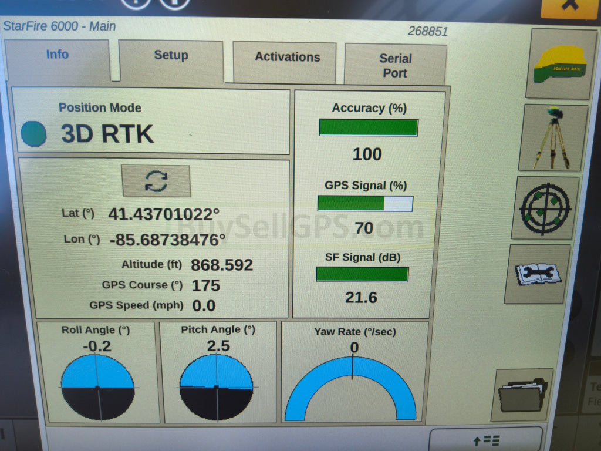Click the Accuracy percentage bar

tap(368, 127)
